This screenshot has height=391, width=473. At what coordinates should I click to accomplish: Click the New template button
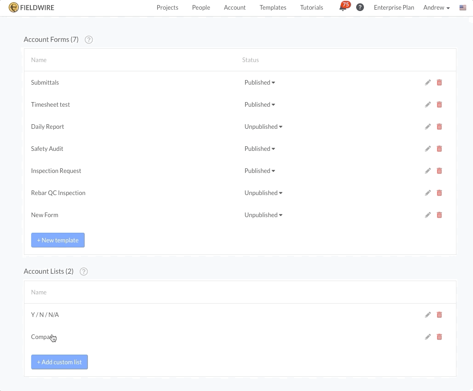pos(58,240)
